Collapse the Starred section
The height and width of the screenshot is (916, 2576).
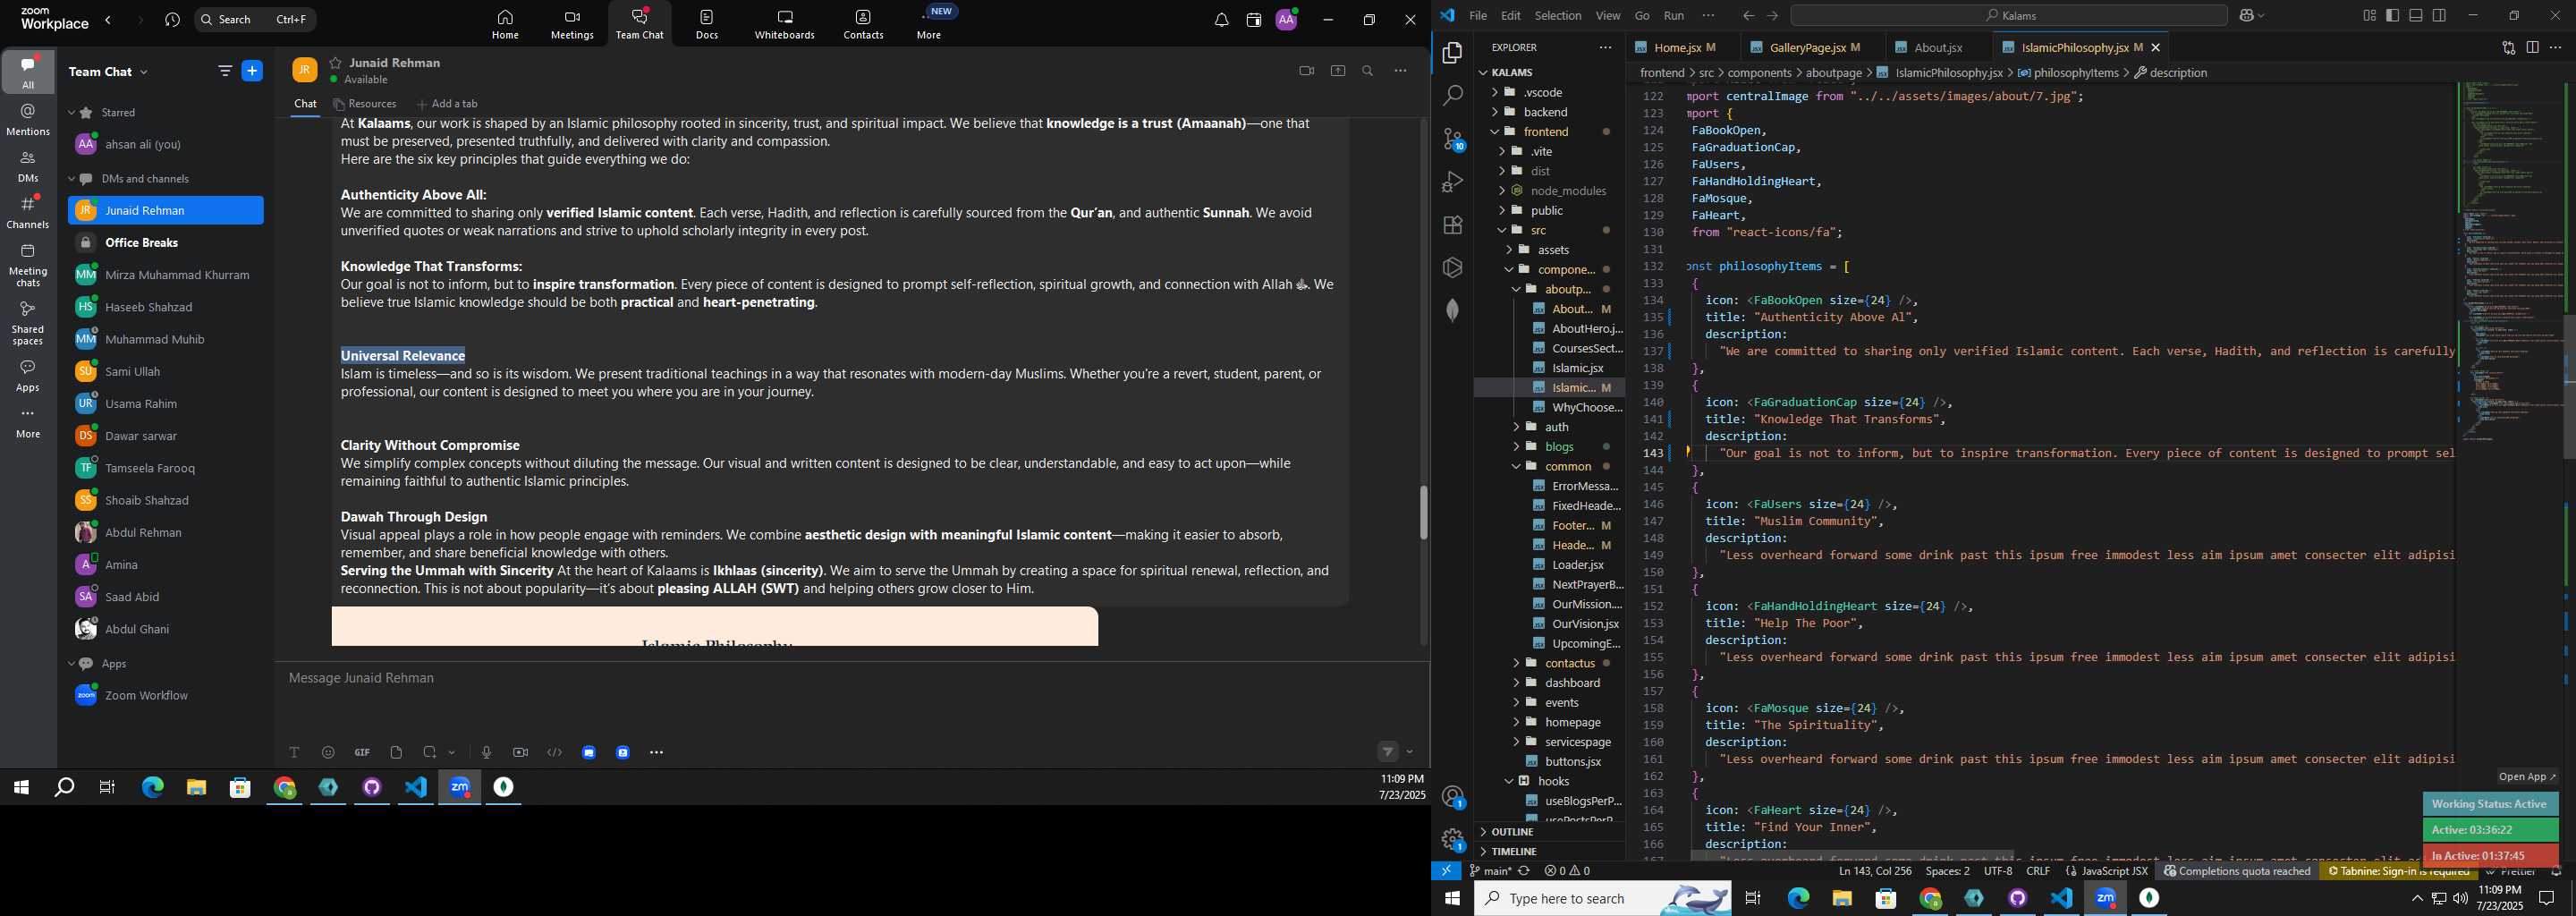tap(72, 113)
